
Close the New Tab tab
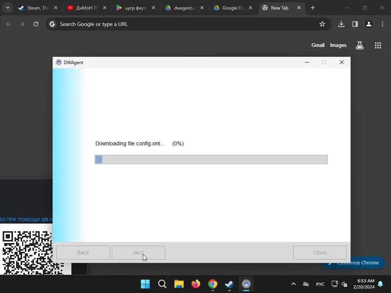pyautogui.click(x=299, y=8)
